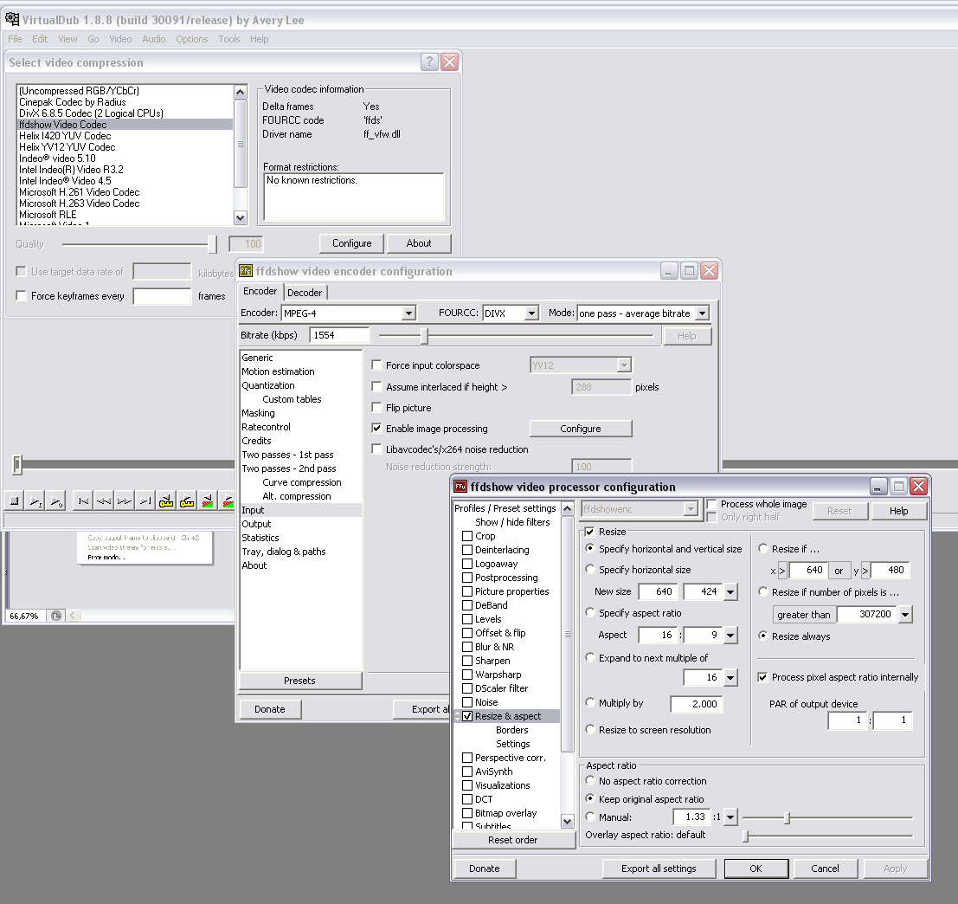Switch to the Decoder tab
Image resolution: width=958 pixels, height=904 pixels.
(x=305, y=293)
